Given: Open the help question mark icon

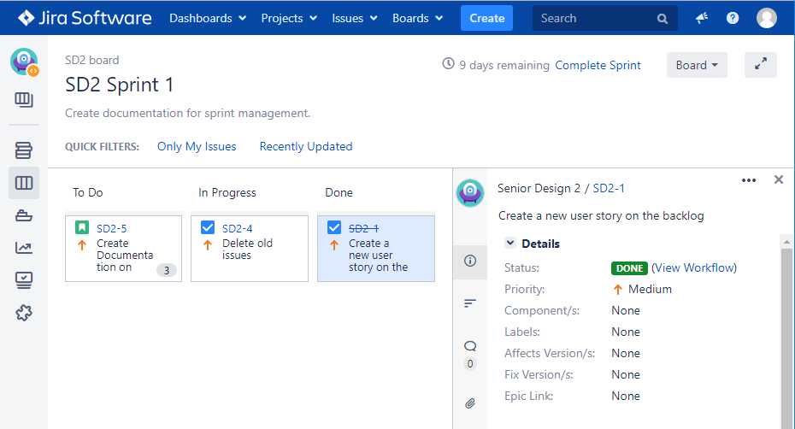Looking at the screenshot, I should [732, 18].
